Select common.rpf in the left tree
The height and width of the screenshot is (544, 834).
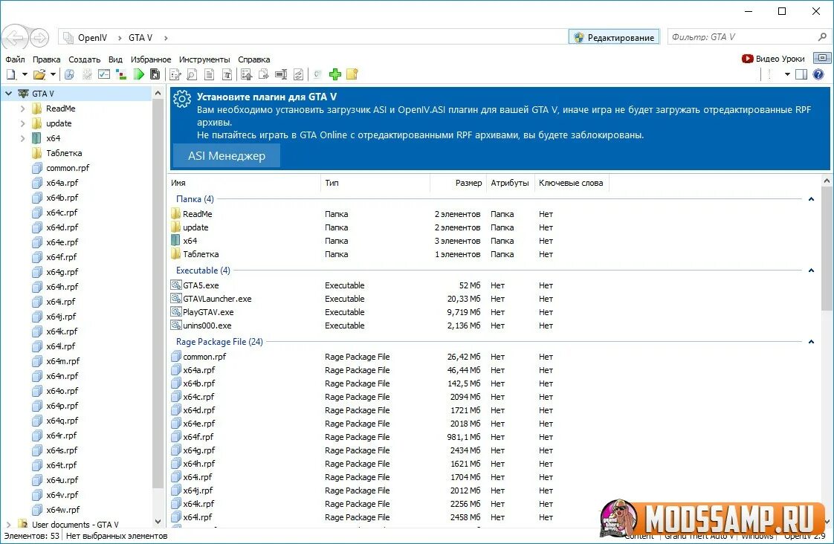click(68, 168)
